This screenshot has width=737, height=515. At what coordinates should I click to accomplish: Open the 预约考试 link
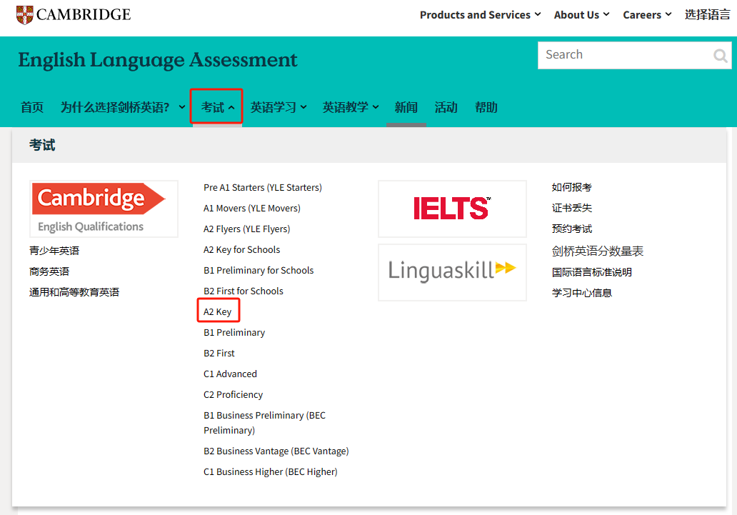point(571,229)
